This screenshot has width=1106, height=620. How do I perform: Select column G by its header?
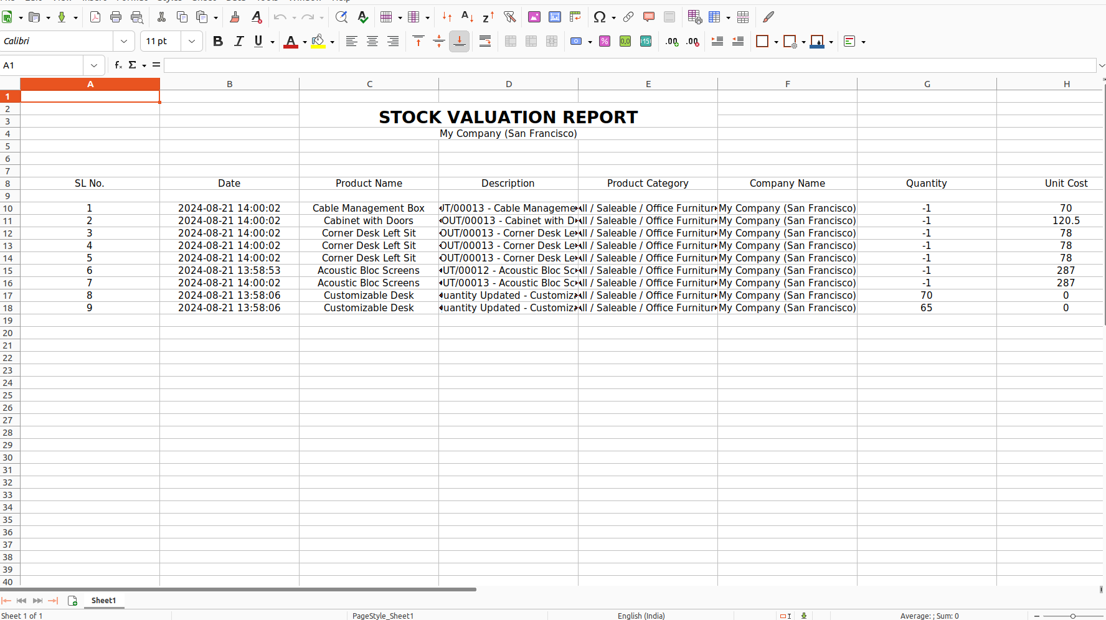coord(927,84)
